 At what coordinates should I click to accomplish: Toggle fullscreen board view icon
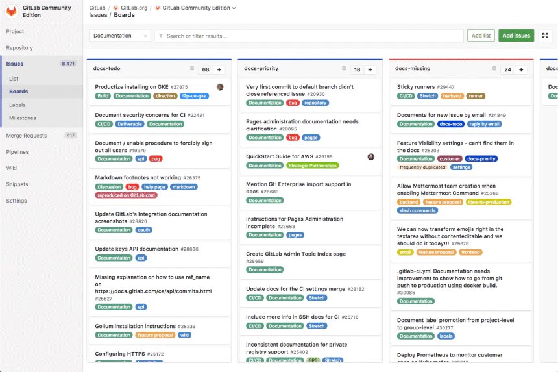545,36
